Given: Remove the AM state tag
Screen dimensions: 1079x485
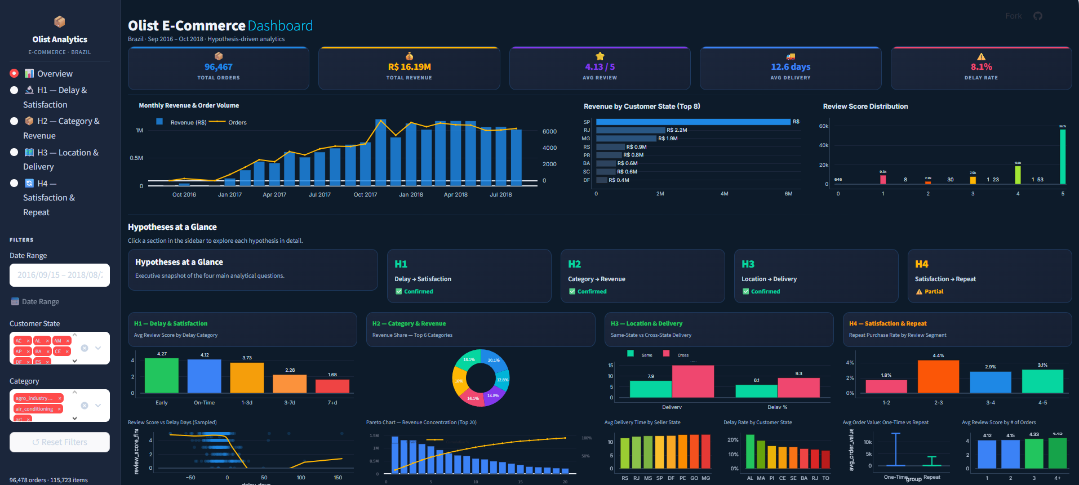Looking at the screenshot, I should coord(68,341).
